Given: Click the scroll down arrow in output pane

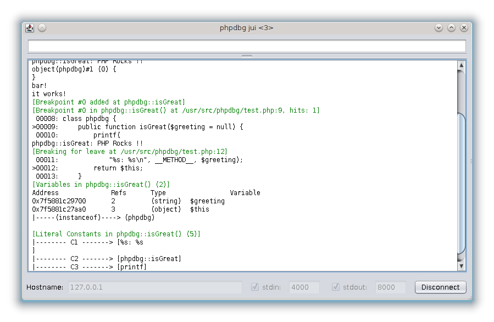Looking at the screenshot, I should pos(461,266).
